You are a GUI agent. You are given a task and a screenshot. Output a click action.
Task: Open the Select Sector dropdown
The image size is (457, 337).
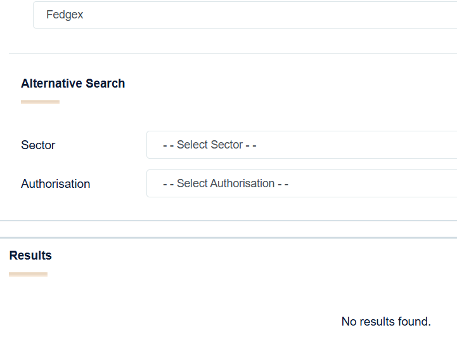pyautogui.click(x=302, y=145)
